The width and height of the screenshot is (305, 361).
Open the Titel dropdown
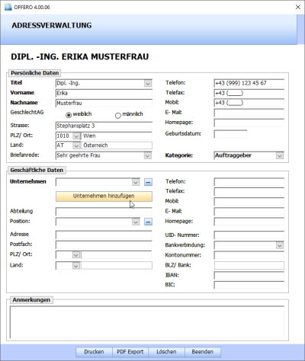[148, 83]
